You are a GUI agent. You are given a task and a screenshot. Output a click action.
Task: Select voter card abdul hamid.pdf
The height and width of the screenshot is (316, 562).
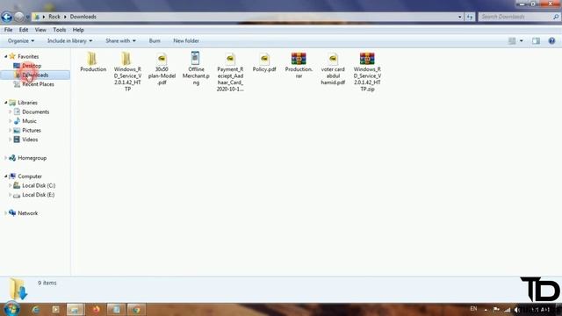[x=333, y=68]
